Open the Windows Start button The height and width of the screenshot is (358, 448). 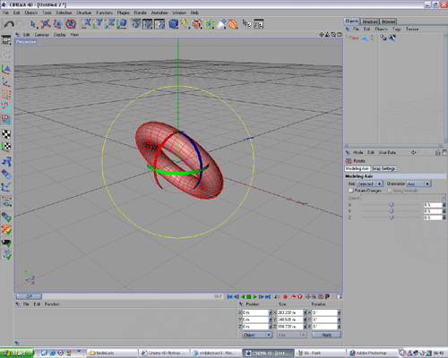17,354
